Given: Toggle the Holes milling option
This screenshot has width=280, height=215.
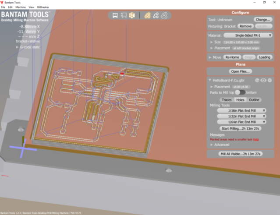Looking at the screenshot, I should pos(240,100).
